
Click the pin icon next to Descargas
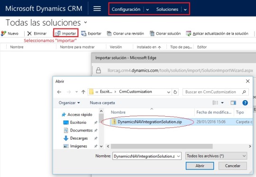point(96,138)
